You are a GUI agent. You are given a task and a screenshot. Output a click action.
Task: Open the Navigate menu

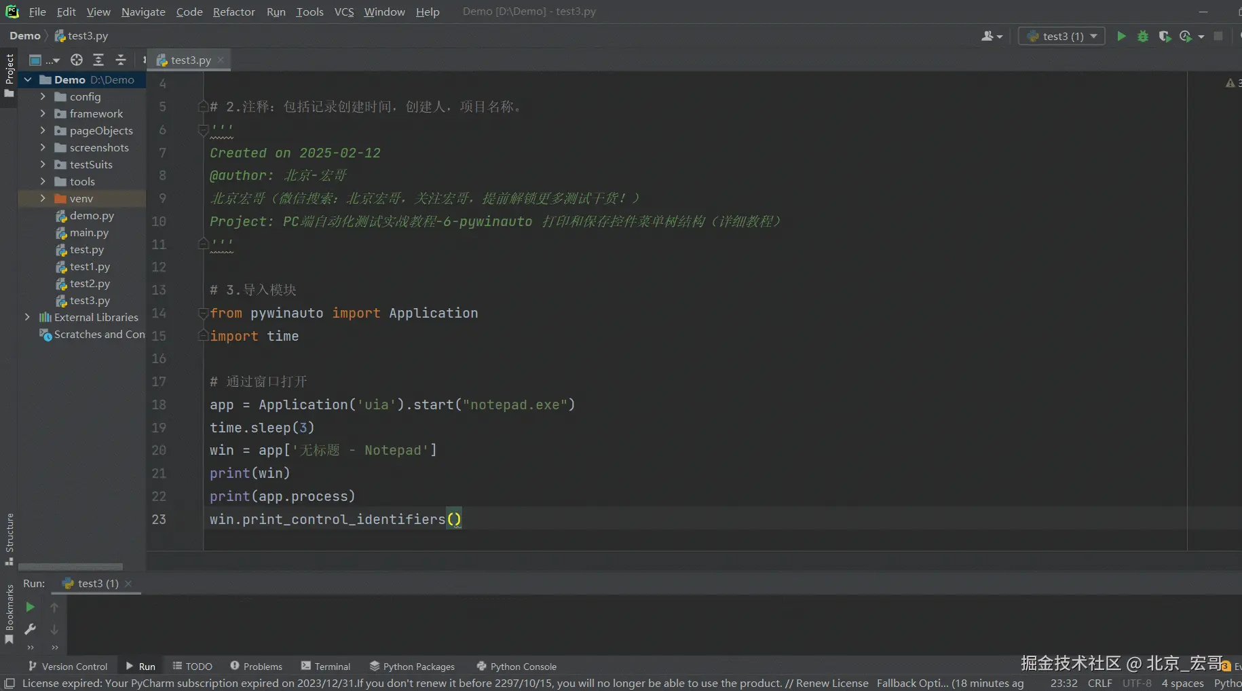(x=143, y=12)
